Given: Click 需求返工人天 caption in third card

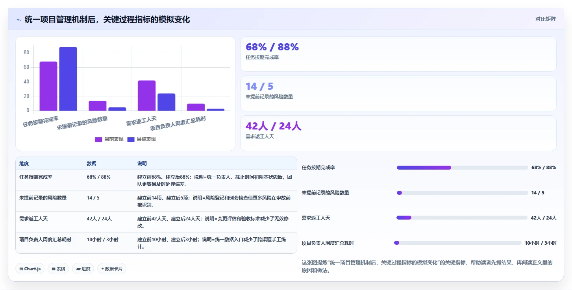Looking at the screenshot, I should [260, 137].
